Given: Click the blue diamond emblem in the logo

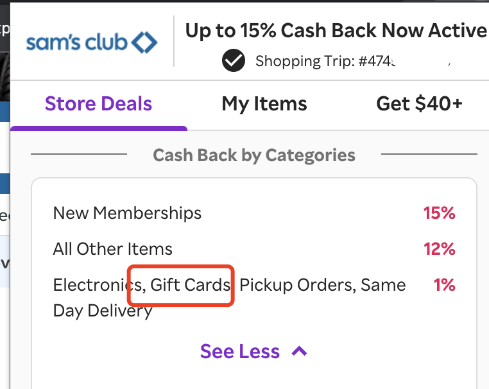Looking at the screenshot, I should pos(143,43).
